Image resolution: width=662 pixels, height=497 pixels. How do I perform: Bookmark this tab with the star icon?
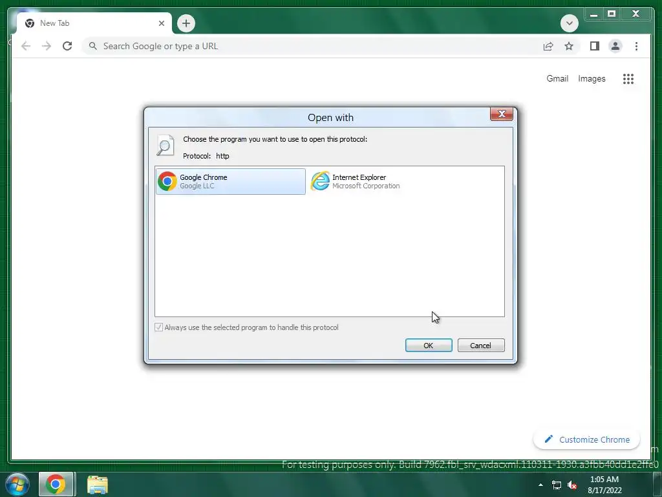click(569, 46)
